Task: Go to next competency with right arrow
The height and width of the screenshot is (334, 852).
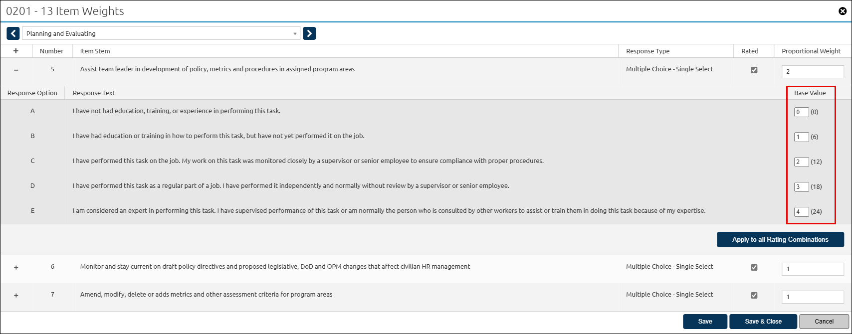Action: point(309,33)
